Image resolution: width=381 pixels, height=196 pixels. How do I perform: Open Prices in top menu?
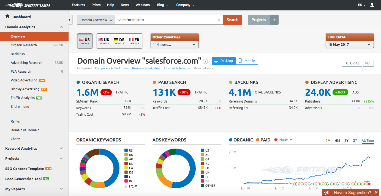tap(96, 5)
